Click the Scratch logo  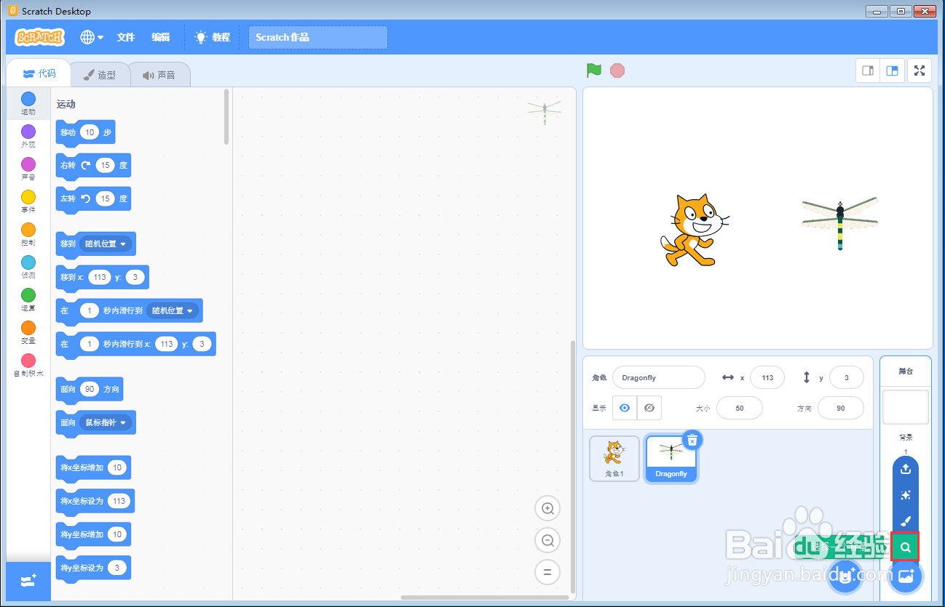tap(39, 37)
